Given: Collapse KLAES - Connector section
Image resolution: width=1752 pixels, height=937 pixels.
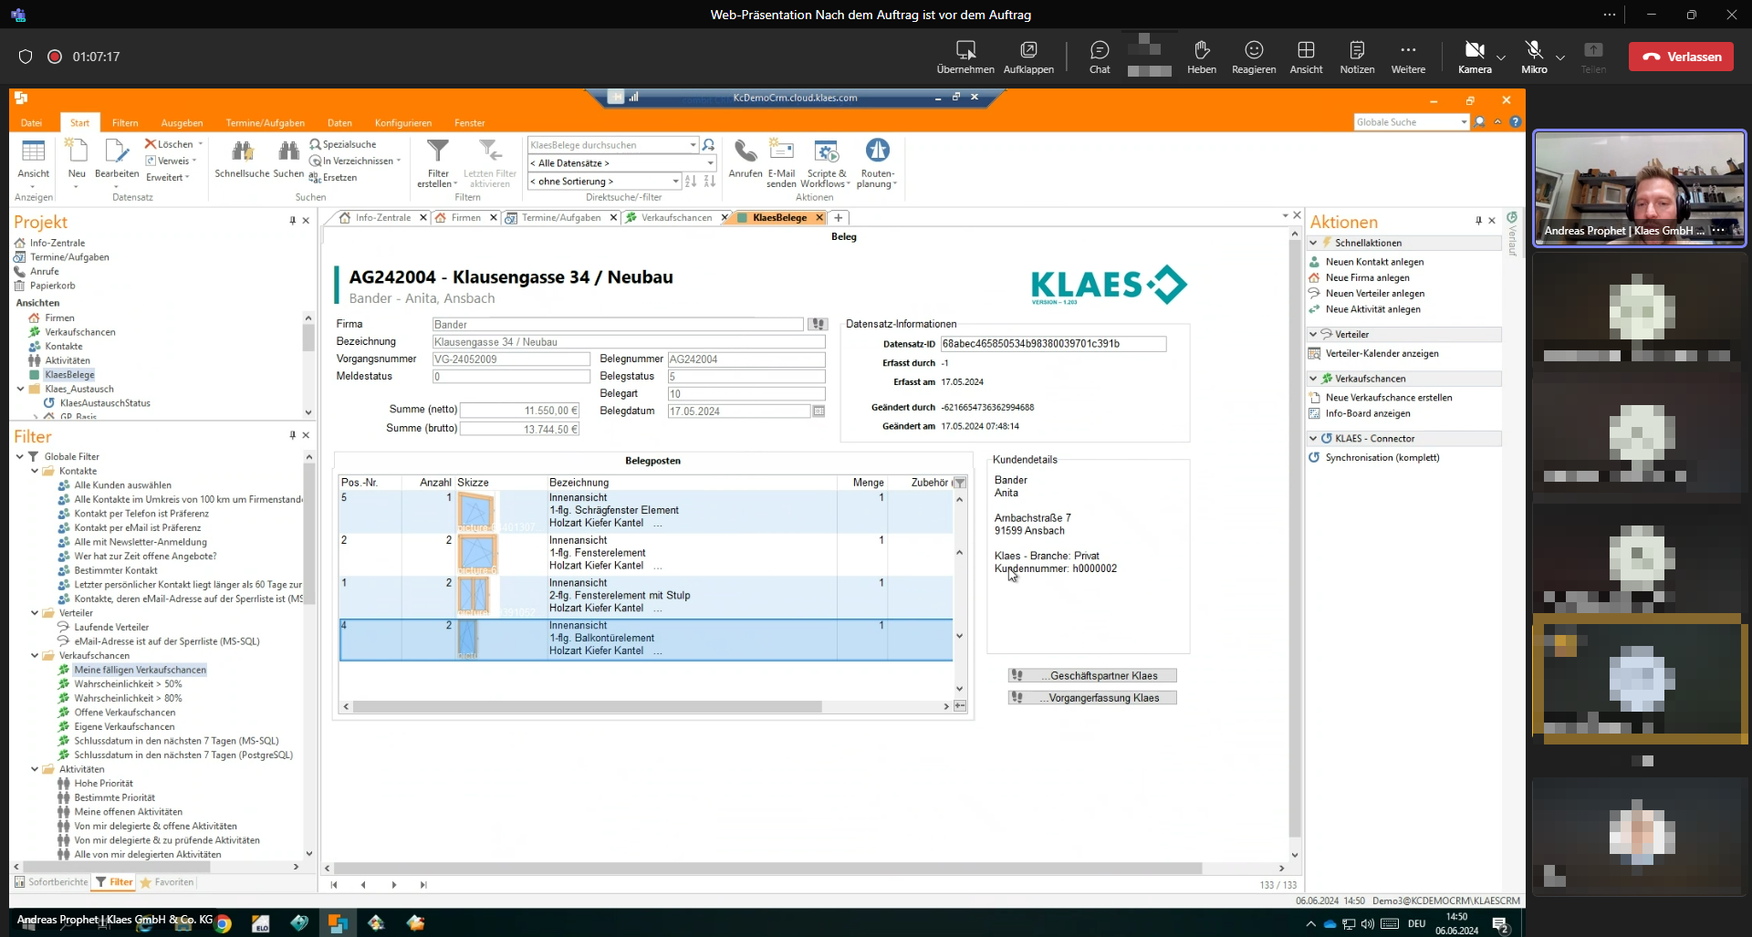Looking at the screenshot, I should tap(1313, 439).
